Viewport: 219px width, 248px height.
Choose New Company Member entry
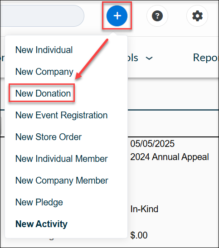62,180
